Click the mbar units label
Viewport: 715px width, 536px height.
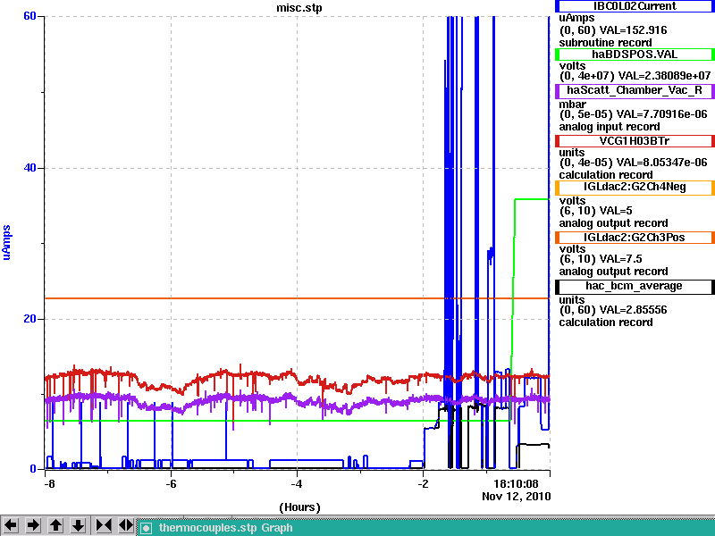click(x=573, y=105)
